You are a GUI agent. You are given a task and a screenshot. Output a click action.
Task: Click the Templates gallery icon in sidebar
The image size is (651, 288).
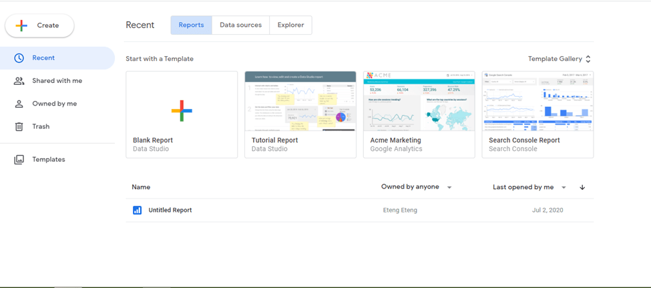point(19,160)
